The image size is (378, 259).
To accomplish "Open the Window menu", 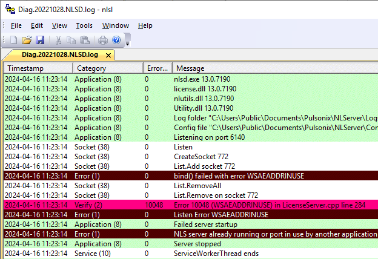I will 115,25.
